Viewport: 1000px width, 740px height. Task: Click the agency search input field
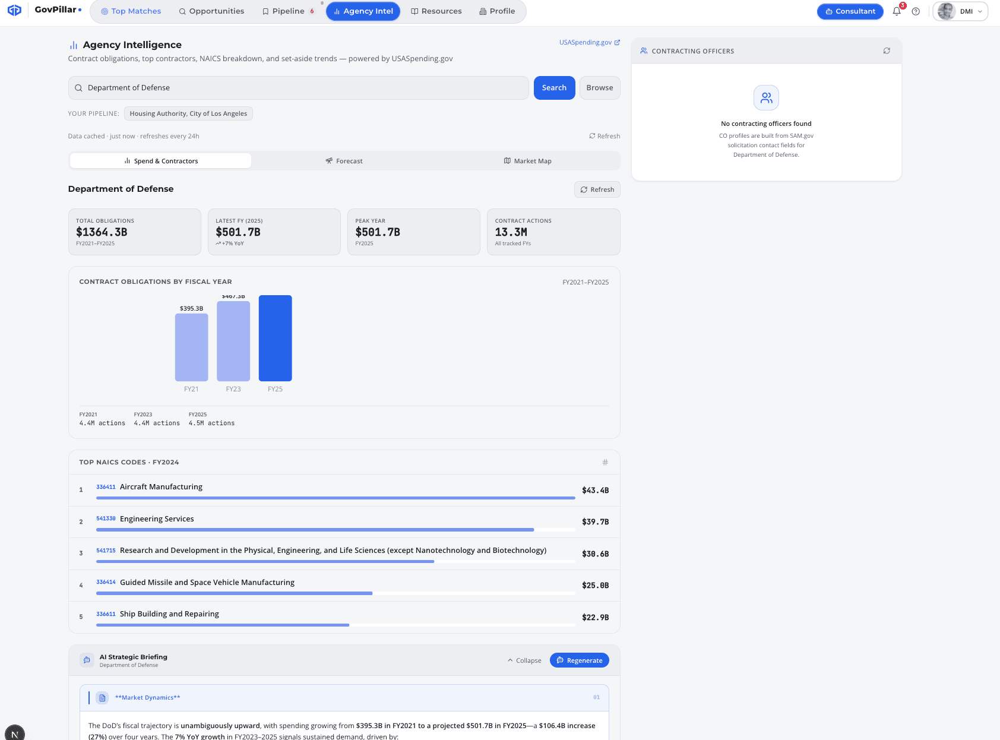point(298,88)
